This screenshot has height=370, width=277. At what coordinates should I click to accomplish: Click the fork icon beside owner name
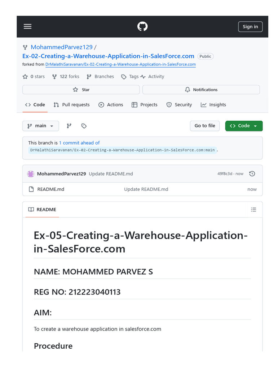(25, 47)
